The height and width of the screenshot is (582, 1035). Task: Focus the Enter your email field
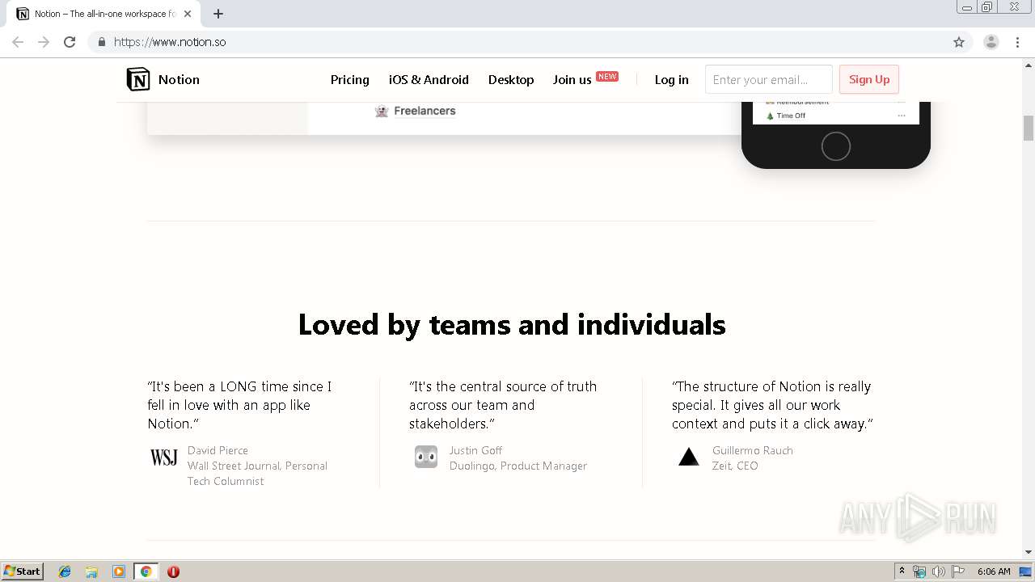[768, 79]
